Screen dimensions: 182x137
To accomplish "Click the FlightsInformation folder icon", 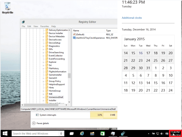I will (47, 72).
